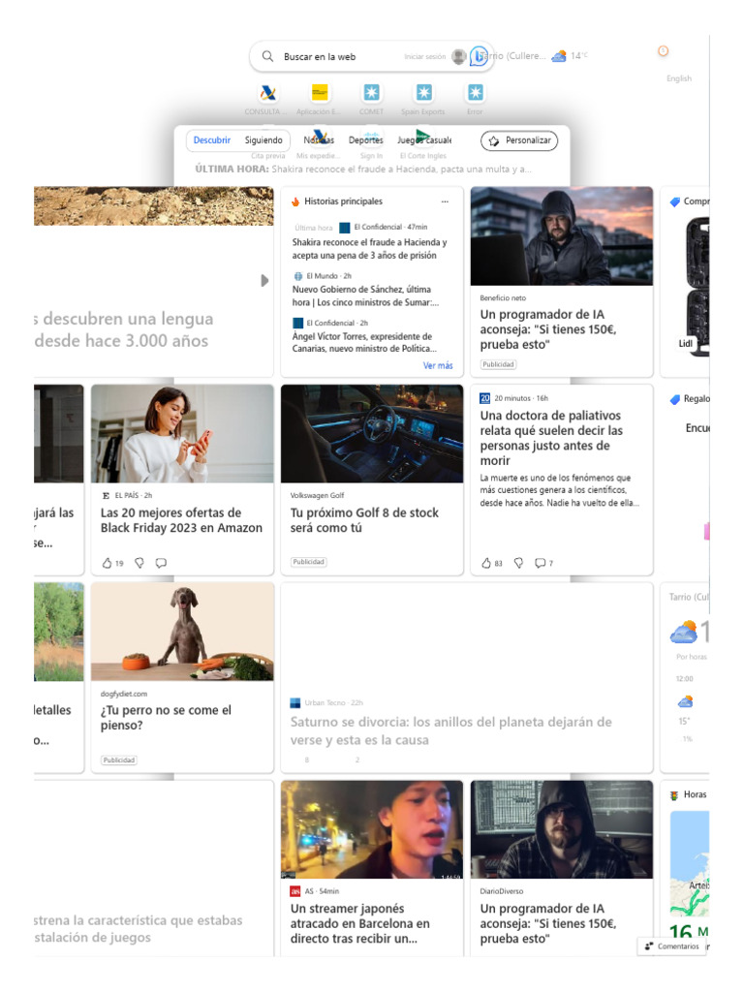
Task: Open the COMET shortcut tile
Action: tap(371, 93)
